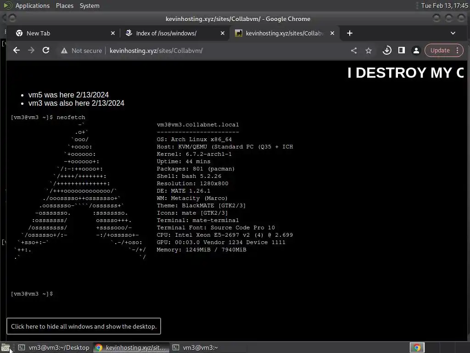Click 'Host: KVM/QEMU' line
Viewport: 470px width, 353px height.
(x=224, y=147)
